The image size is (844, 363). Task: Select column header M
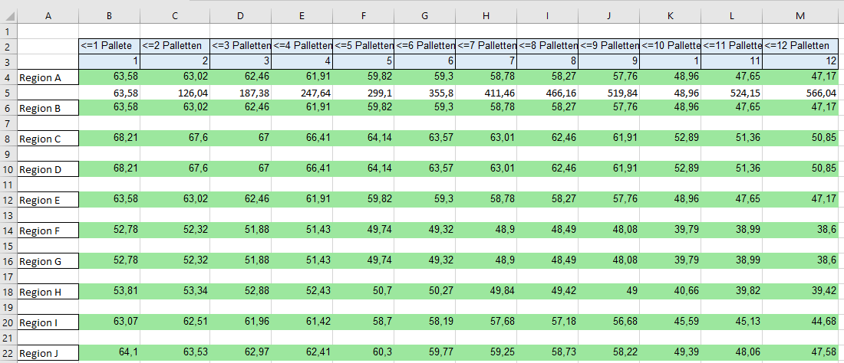click(799, 16)
